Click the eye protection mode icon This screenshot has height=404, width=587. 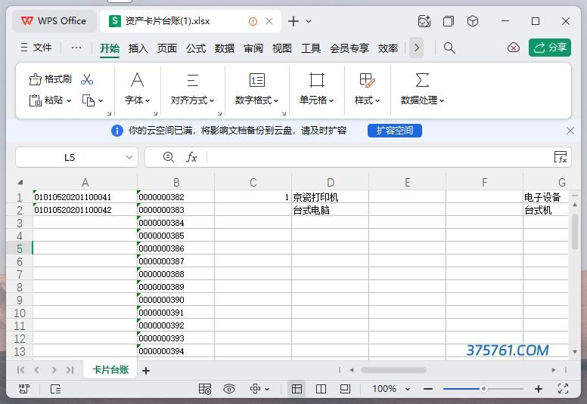point(229,388)
